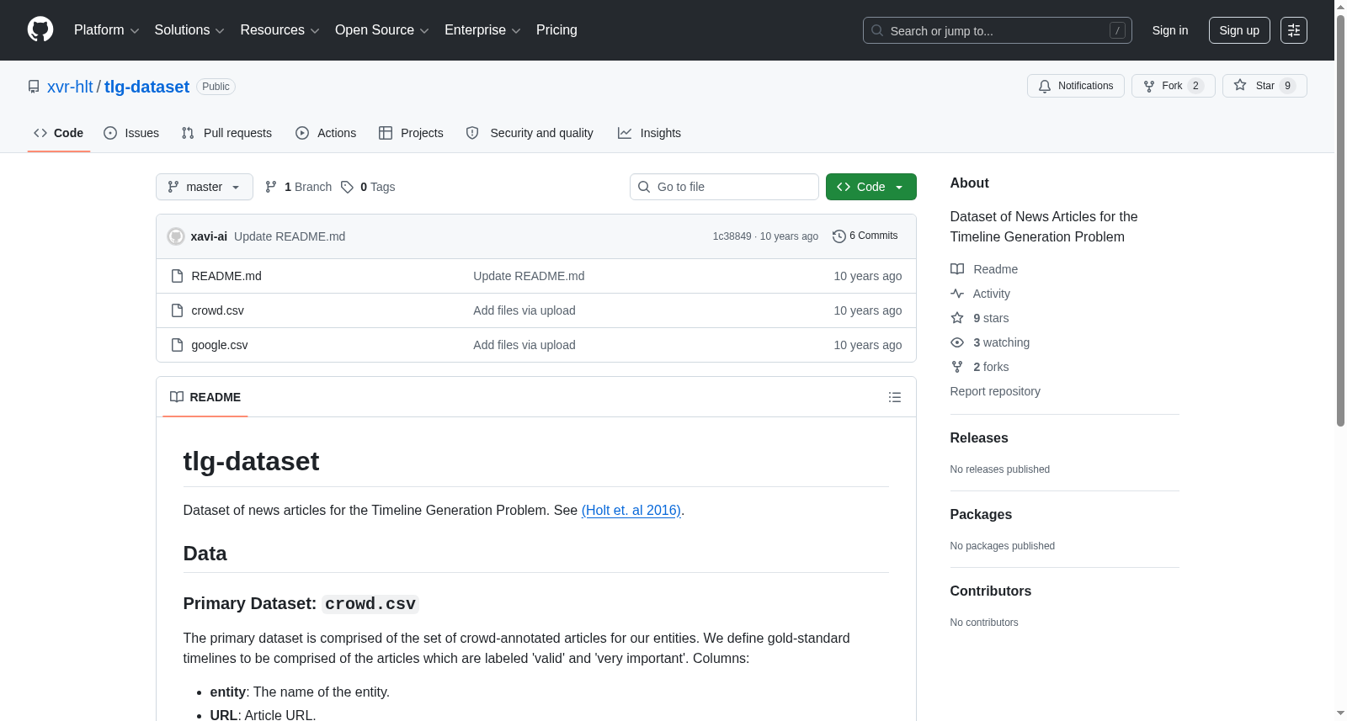Open the Insights tab
The width and height of the screenshot is (1347, 721).
pyautogui.click(x=649, y=133)
